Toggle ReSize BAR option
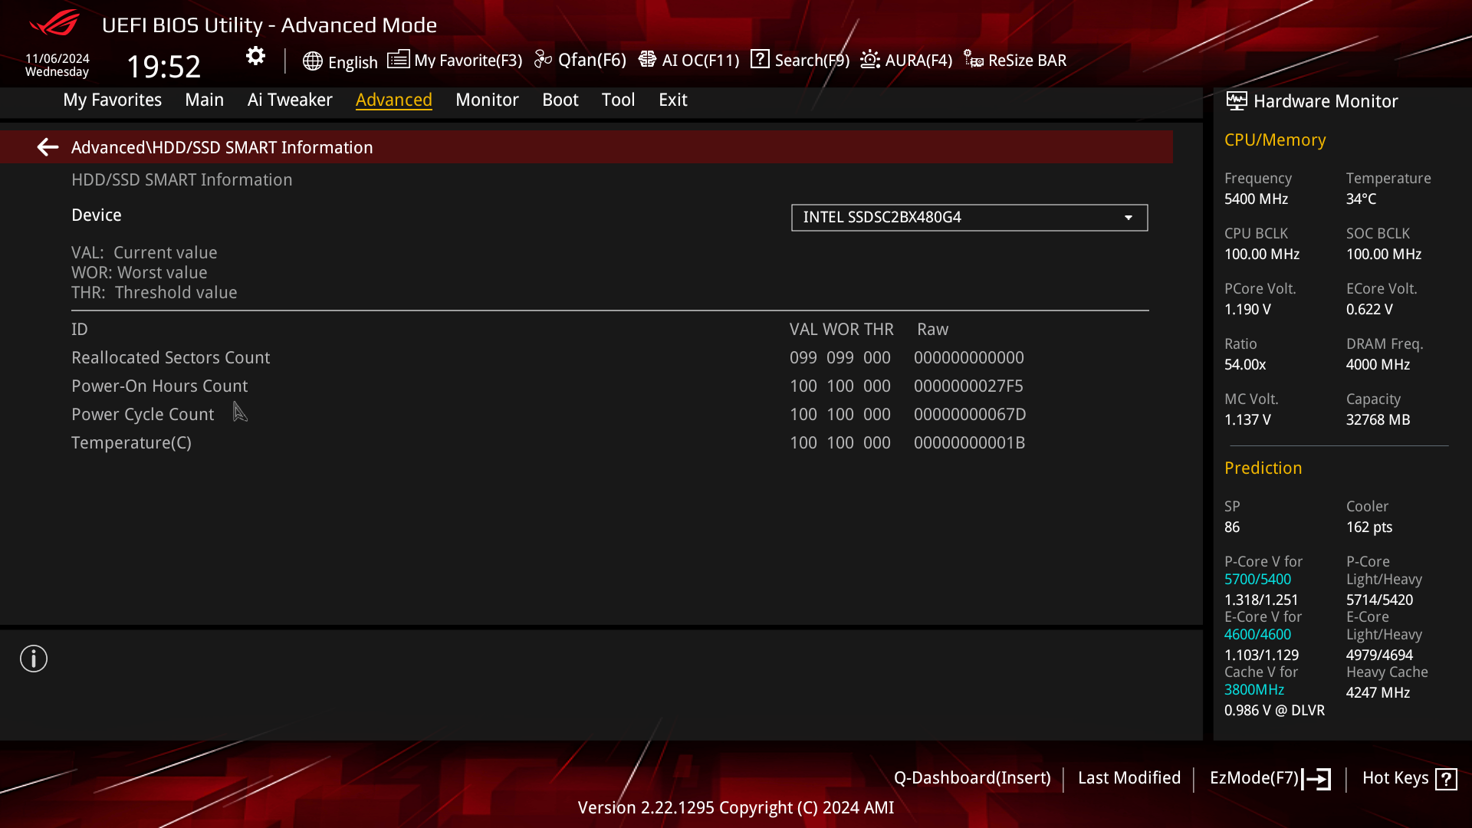Viewport: 1472px width, 828px height. [1015, 60]
